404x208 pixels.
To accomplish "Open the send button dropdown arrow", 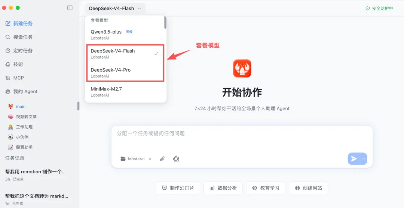I will pyautogui.click(x=364, y=159).
